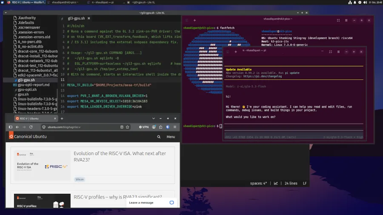383x215 pixels.
Task: Select B_no-aclint.dtb in the file tree
Action: (30, 46)
